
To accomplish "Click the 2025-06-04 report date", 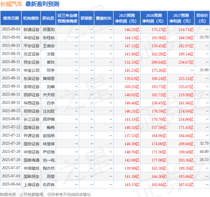I will 11,184.
